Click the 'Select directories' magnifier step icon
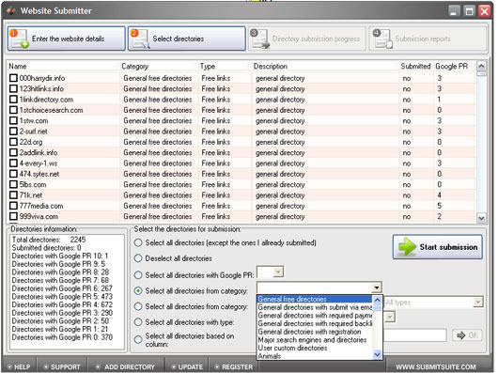 click(x=140, y=39)
